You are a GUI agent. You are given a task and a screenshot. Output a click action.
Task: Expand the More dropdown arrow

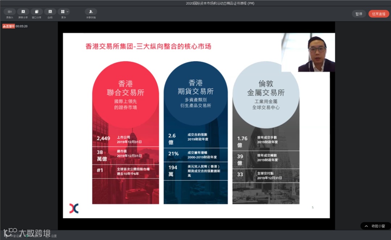pyautogui.click(x=67, y=12)
